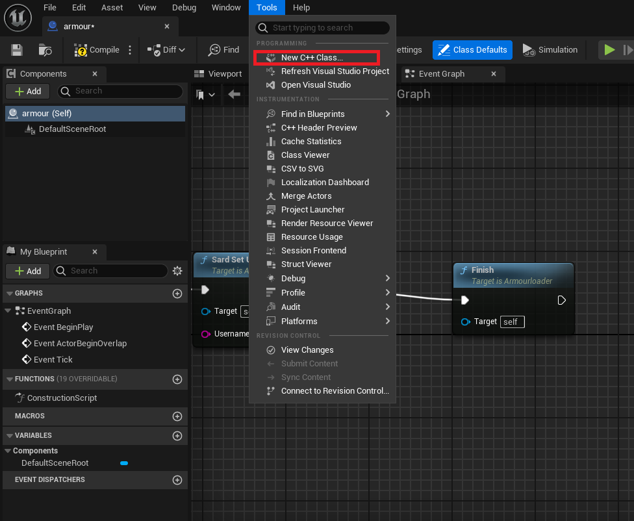Launch the Class Viewer
The height and width of the screenshot is (521, 634).
[322, 155]
